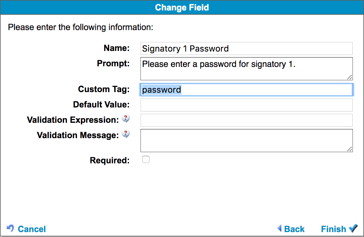Click the Cancel undo arrow icon
The width and height of the screenshot is (364, 237).
[x=10, y=228]
